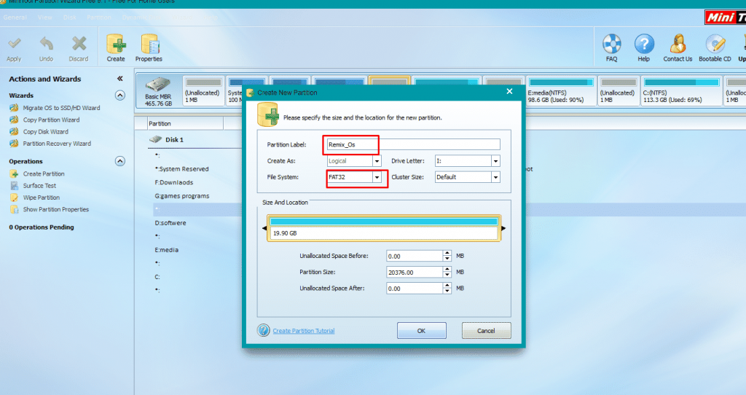The image size is (746, 395).
Task: Decrease Partition Size with down spinner
Action: pos(447,275)
